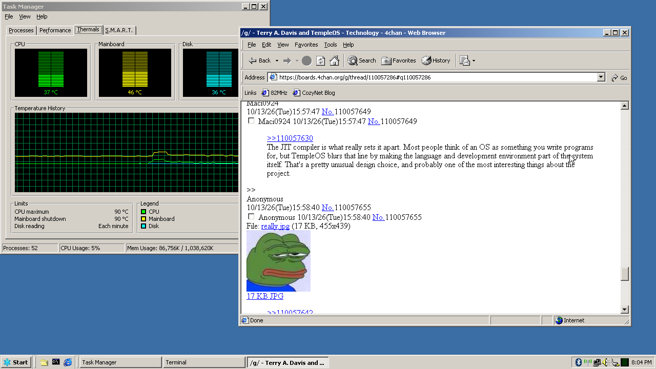Screen dimensions: 656x369
Task: Open the Search pane in browser
Action: [362, 60]
